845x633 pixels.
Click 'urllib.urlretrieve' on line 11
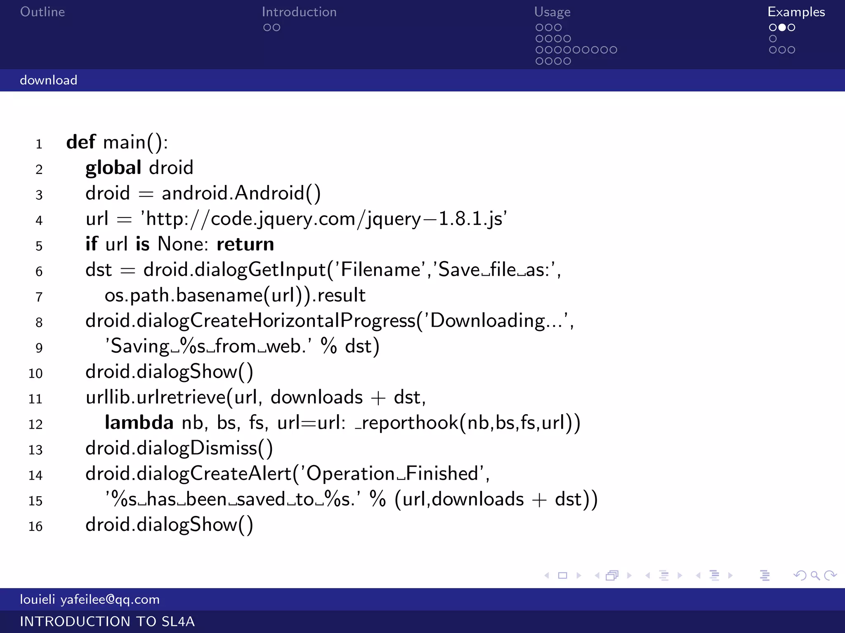(156, 397)
